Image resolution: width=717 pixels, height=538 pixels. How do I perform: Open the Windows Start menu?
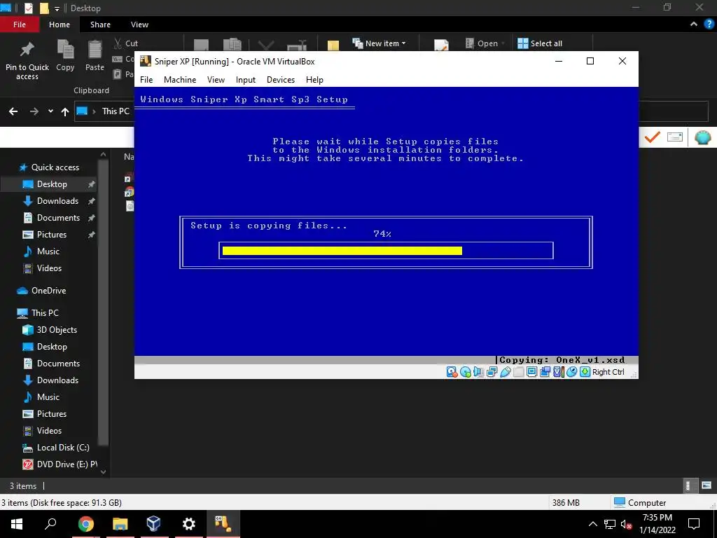click(17, 524)
